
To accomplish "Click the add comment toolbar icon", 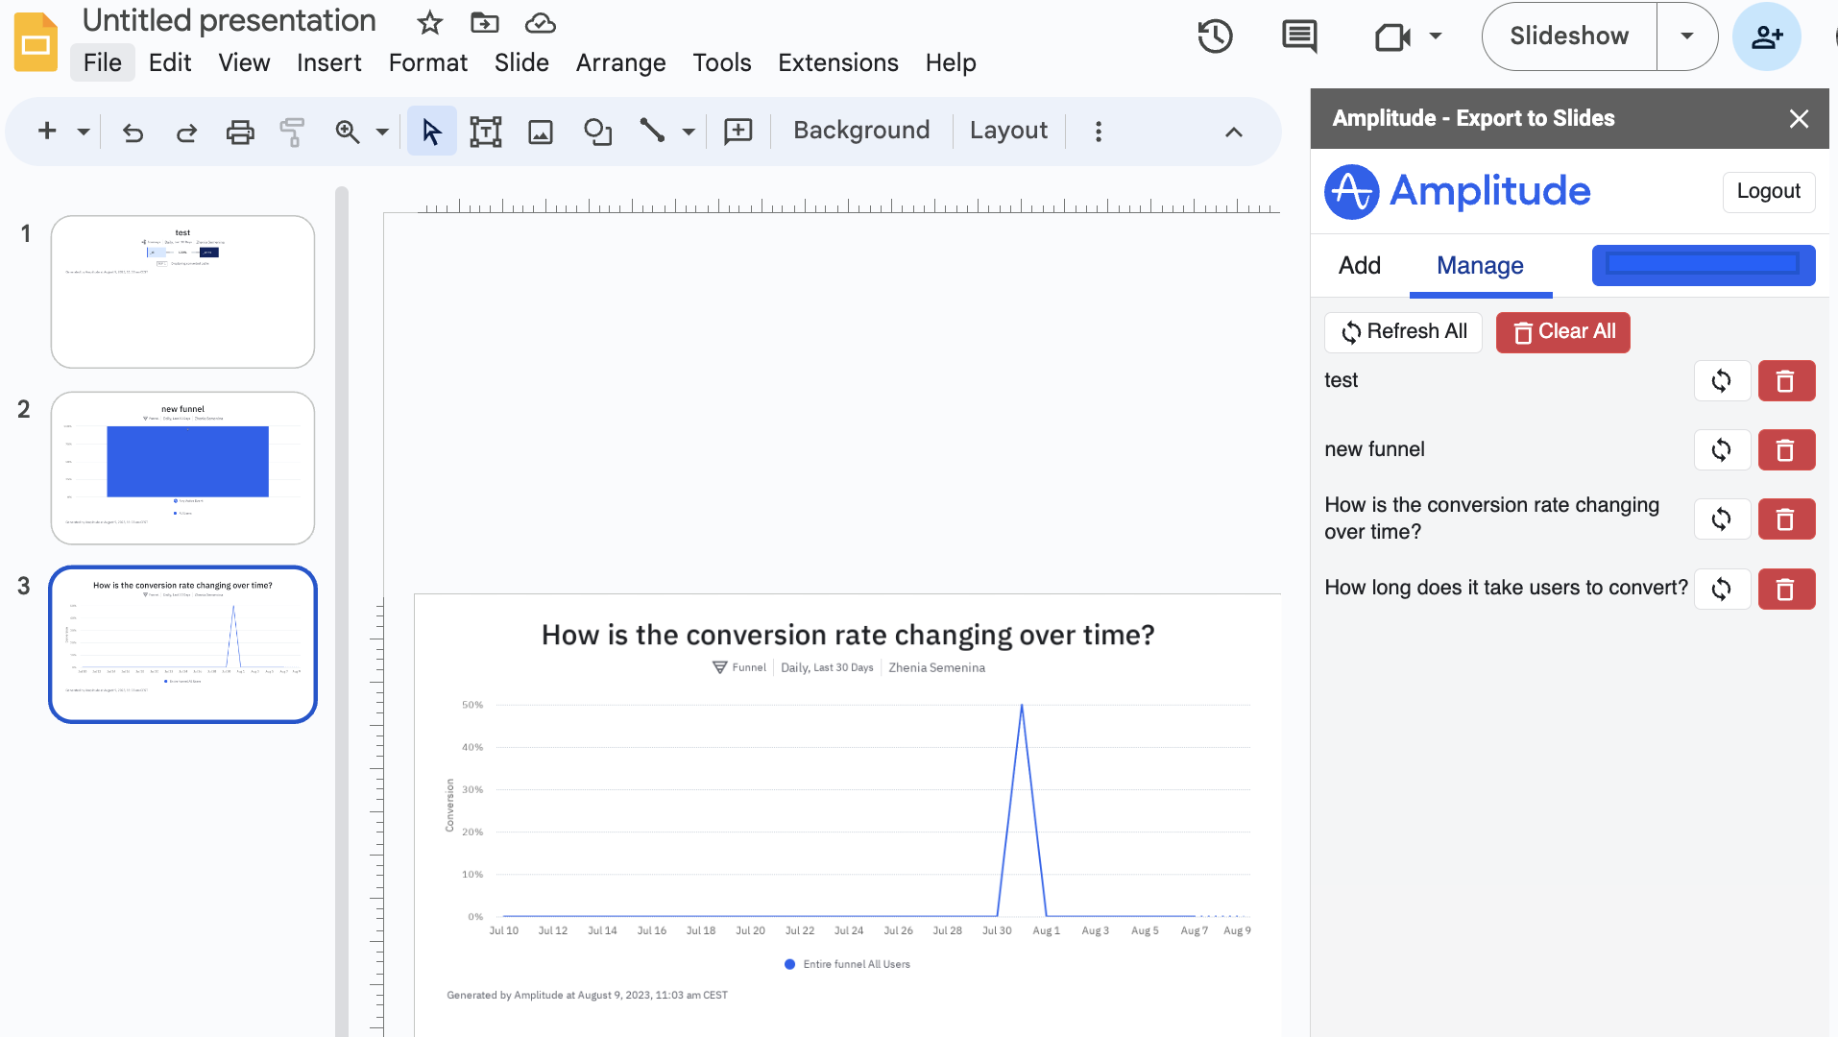I will coord(738,132).
